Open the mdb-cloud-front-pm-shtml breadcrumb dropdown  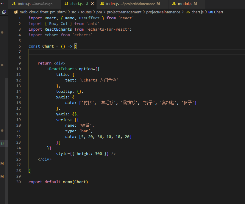[x=43, y=12]
